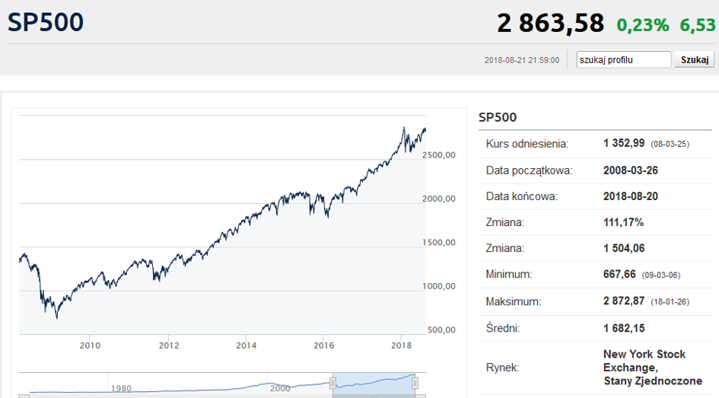
Task: Click the highlighted blue range in the navigator
Action: coord(374,383)
